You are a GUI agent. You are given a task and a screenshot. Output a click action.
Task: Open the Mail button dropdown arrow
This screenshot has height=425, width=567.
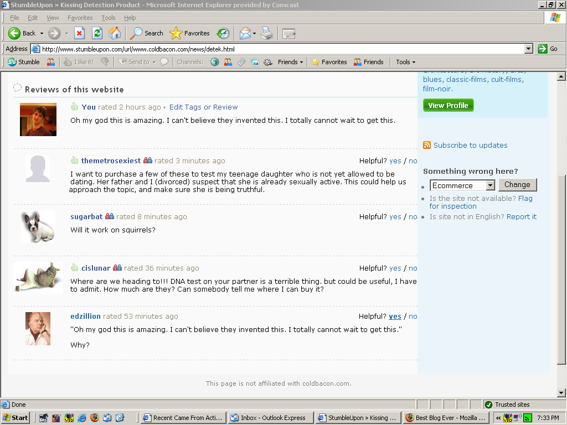click(254, 33)
